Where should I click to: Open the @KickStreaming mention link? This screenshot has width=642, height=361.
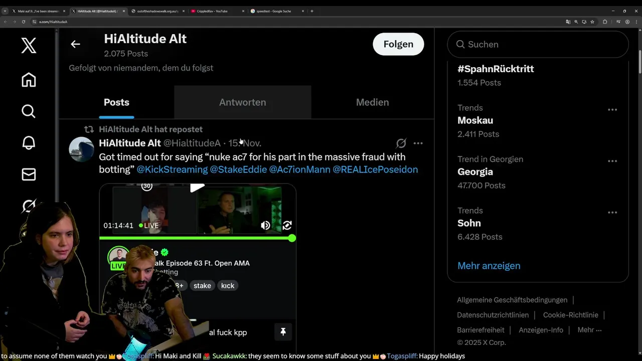tap(172, 169)
